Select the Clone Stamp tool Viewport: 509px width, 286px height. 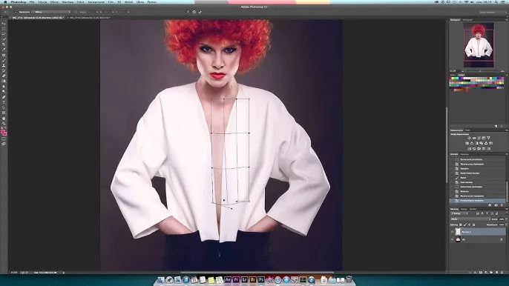pos(4,65)
